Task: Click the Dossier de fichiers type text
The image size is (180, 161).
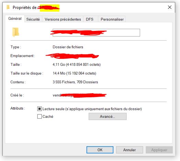Action: coord(68,47)
